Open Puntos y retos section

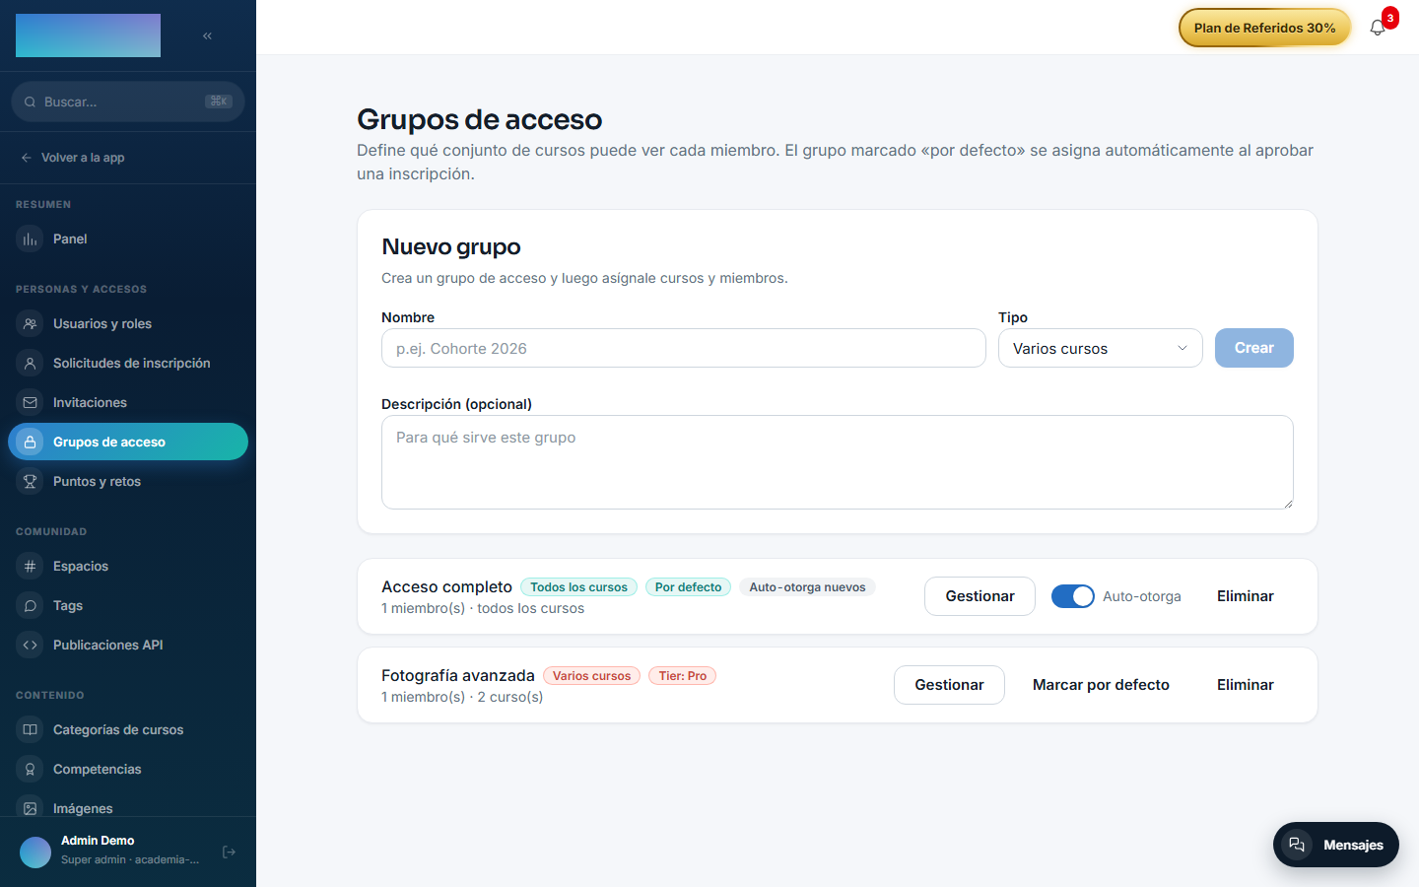pos(128,481)
